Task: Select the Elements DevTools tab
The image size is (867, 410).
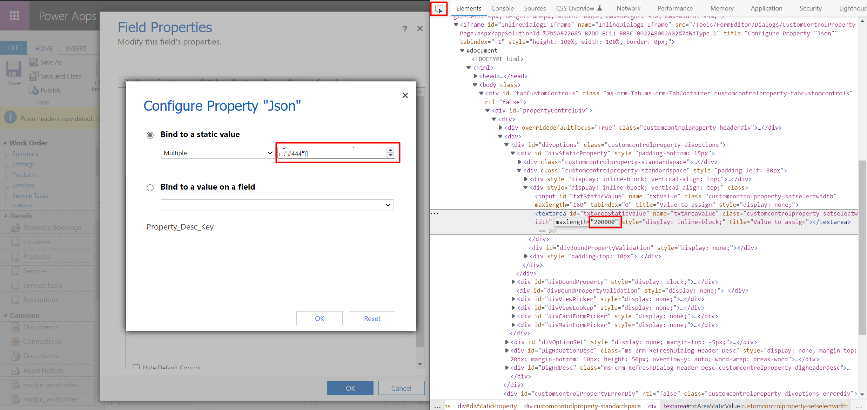Action: coord(469,8)
